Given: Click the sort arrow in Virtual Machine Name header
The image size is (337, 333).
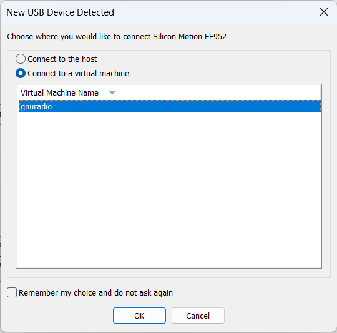Looking at the screenshot, I should pos(112,92).
